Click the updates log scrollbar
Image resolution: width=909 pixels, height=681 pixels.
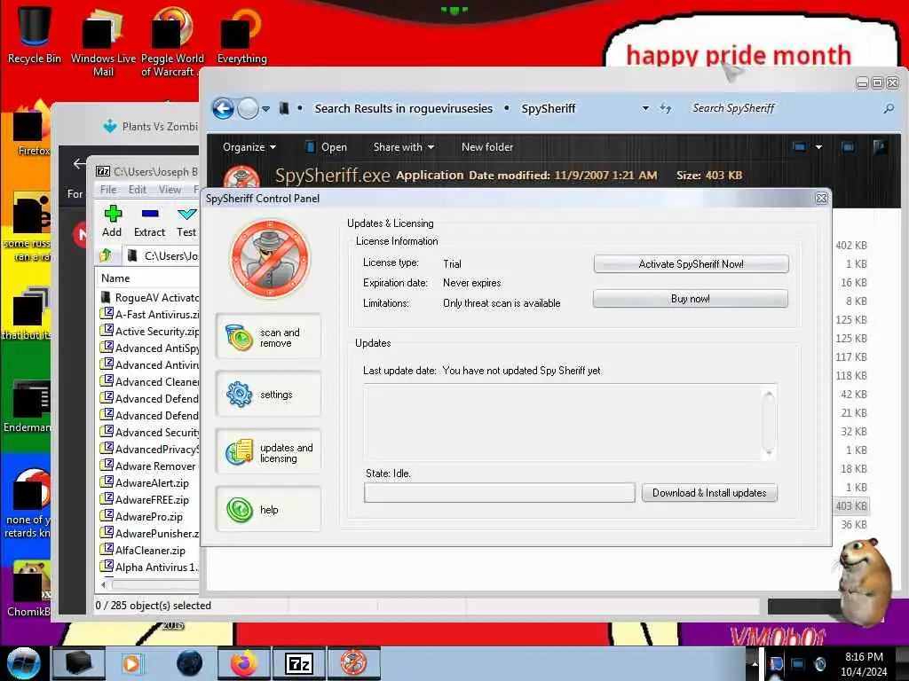(x=768, y=423)
